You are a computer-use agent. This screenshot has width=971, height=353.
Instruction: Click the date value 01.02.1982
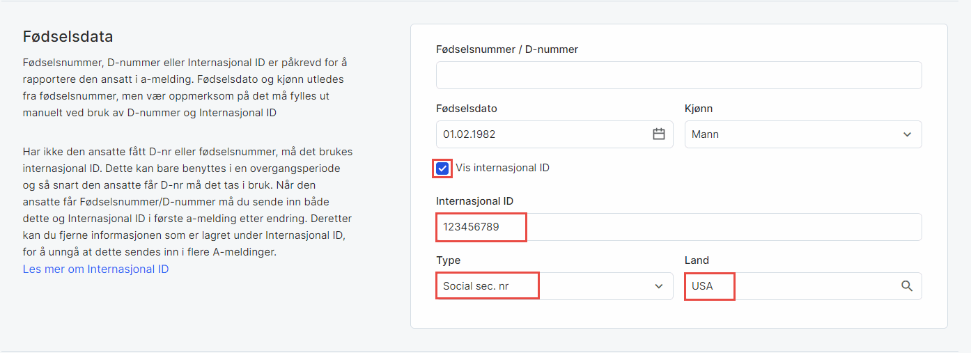coord(469,134)
